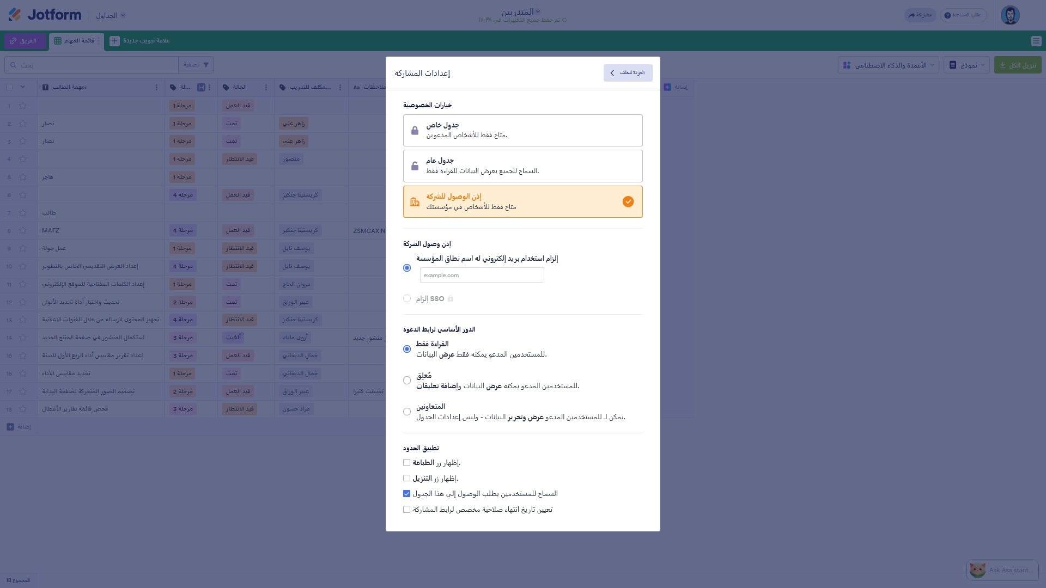Star row 1 in the table

tap(23, 106)
